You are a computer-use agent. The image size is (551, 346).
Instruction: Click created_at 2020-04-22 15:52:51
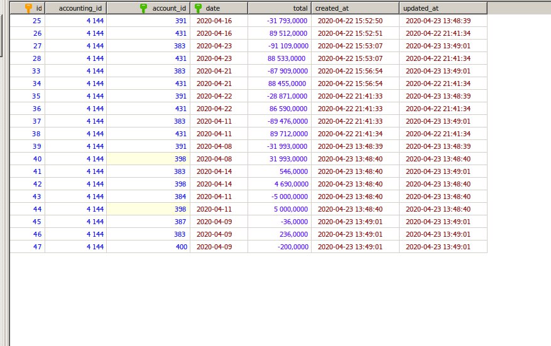355,33
